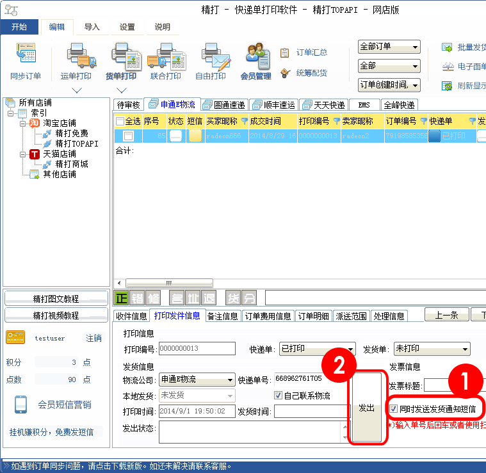Viewport: 486px width, 473px height.
Task: Switch to the 设置 ribbon tab
Action: (x=127, y=27)
